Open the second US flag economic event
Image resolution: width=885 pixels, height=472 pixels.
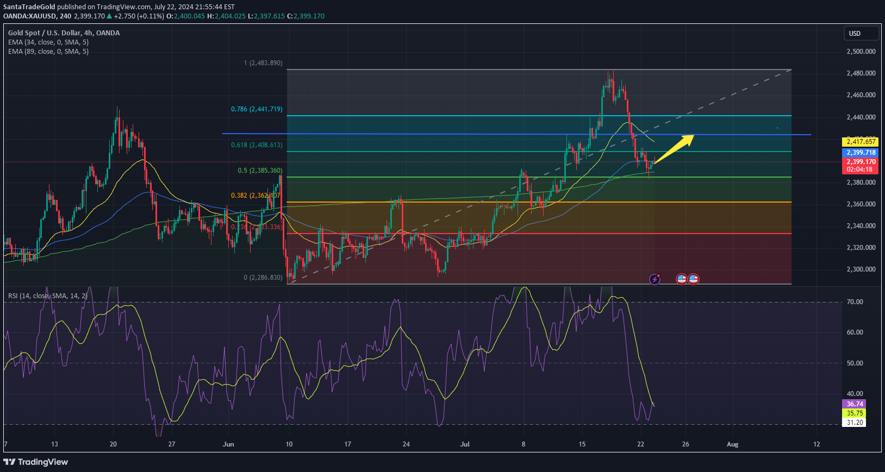(x=693, y=279)
